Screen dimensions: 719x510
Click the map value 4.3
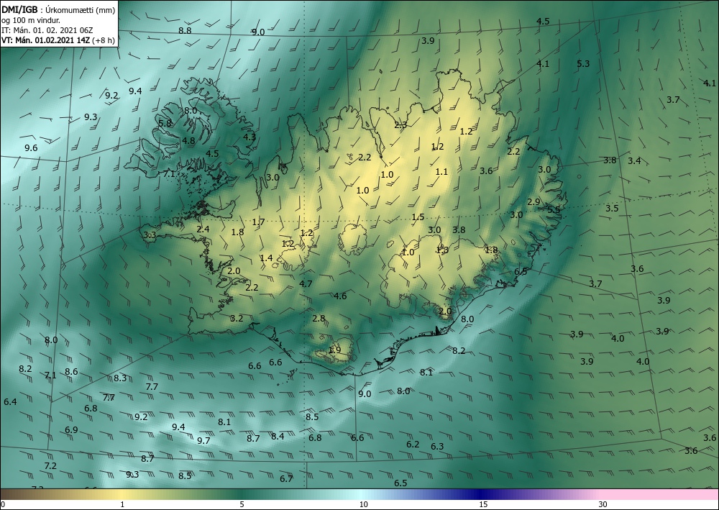tap(249, 137)
